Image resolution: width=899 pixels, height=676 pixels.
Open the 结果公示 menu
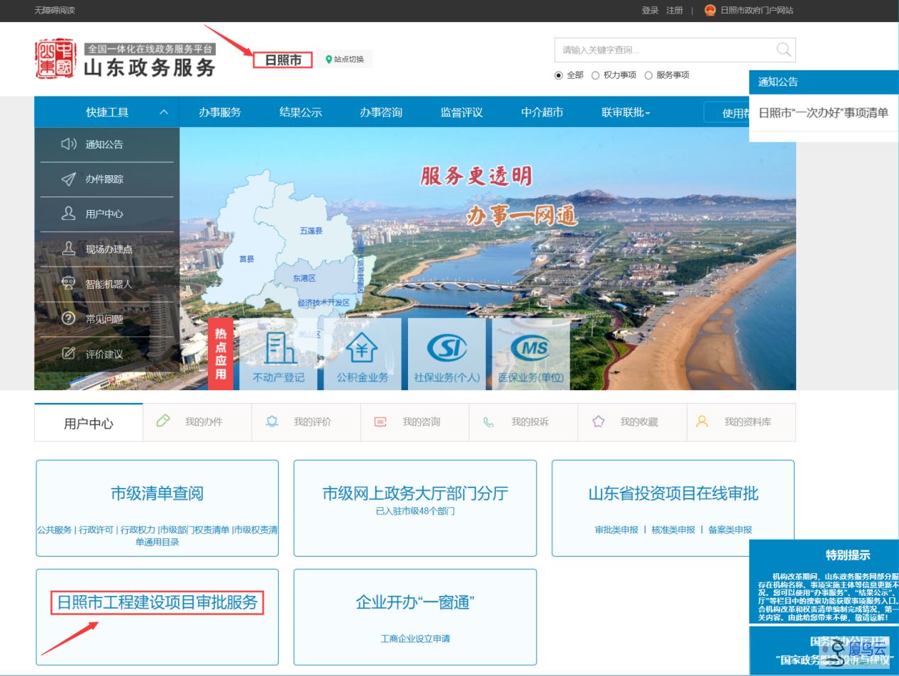tap(300, 112)
